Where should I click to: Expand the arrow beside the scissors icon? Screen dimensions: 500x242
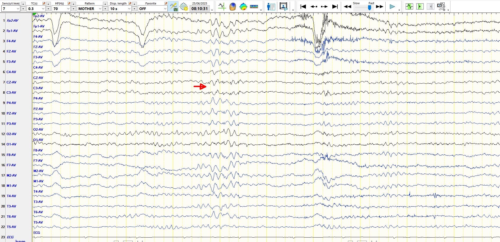pos(448,10)
